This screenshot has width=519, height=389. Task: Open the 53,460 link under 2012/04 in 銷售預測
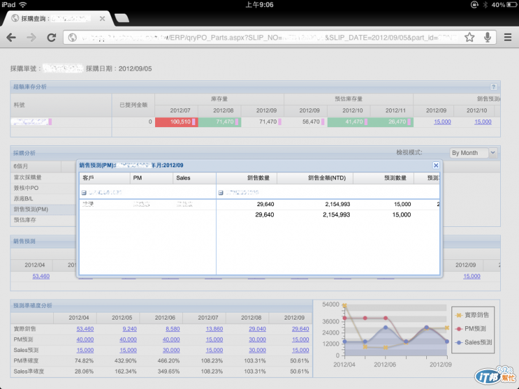point(41,276)
